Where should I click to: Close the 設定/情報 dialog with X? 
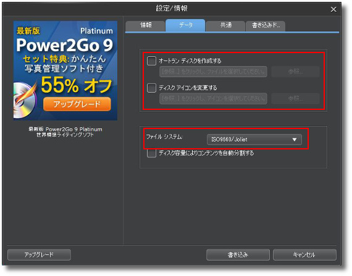[x=333, y=9]
